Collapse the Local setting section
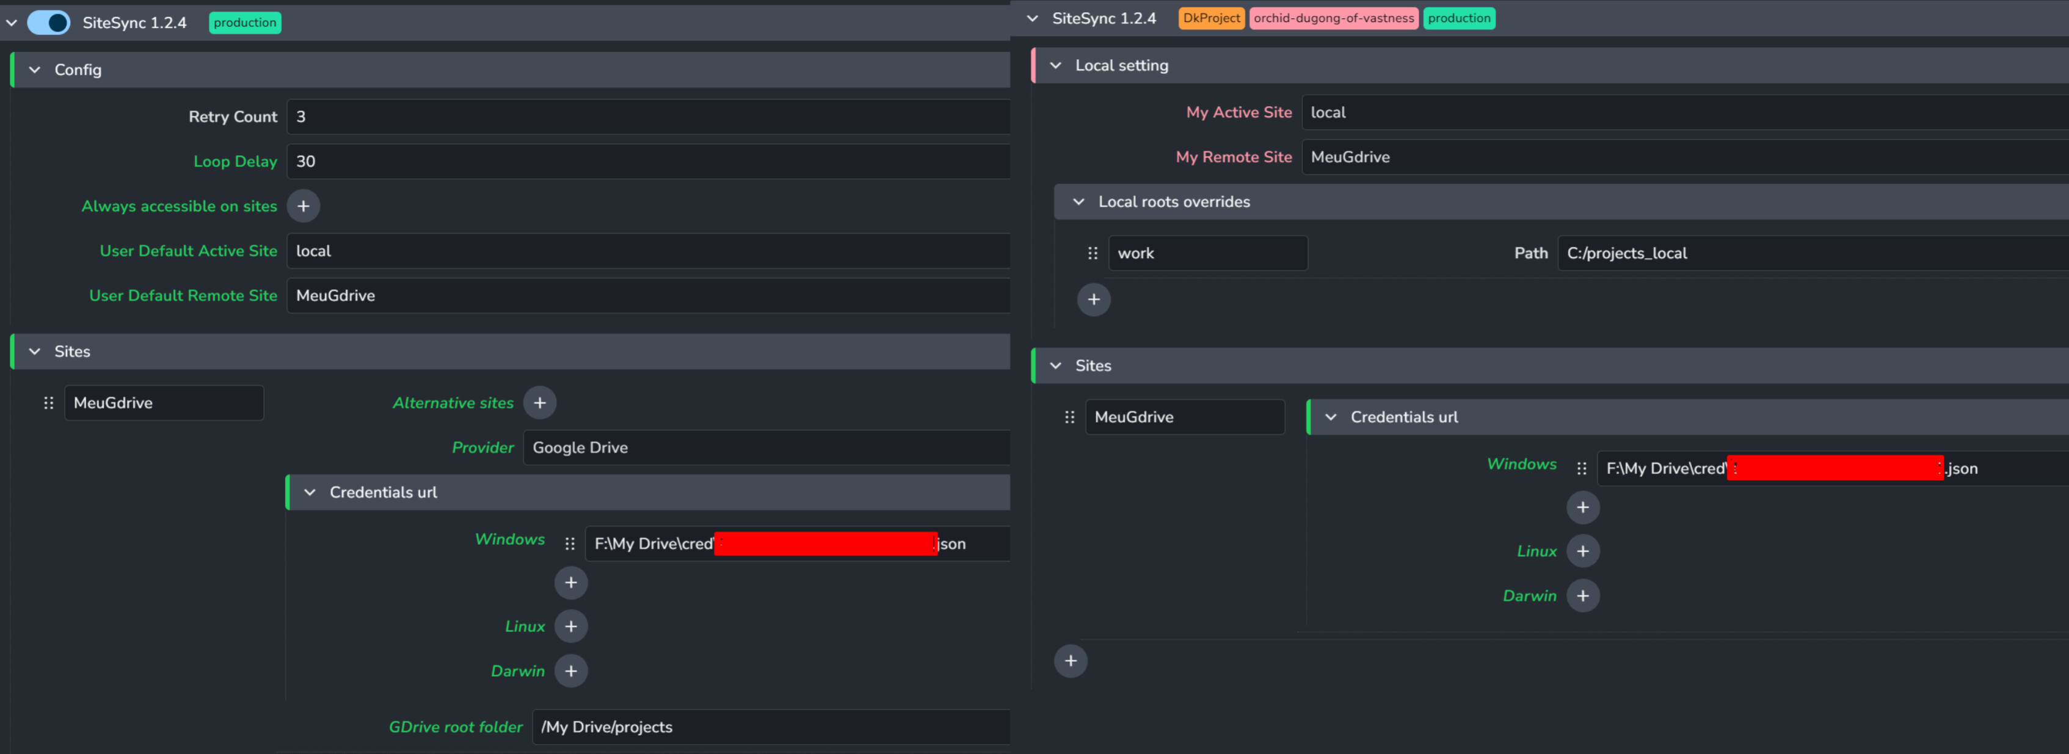 [1055, 66]
